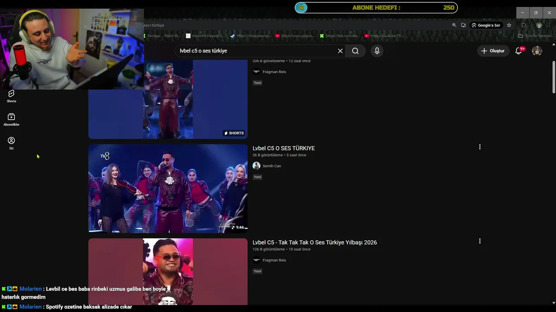Start voice search with microphone icon

click(x=377, y=51)
